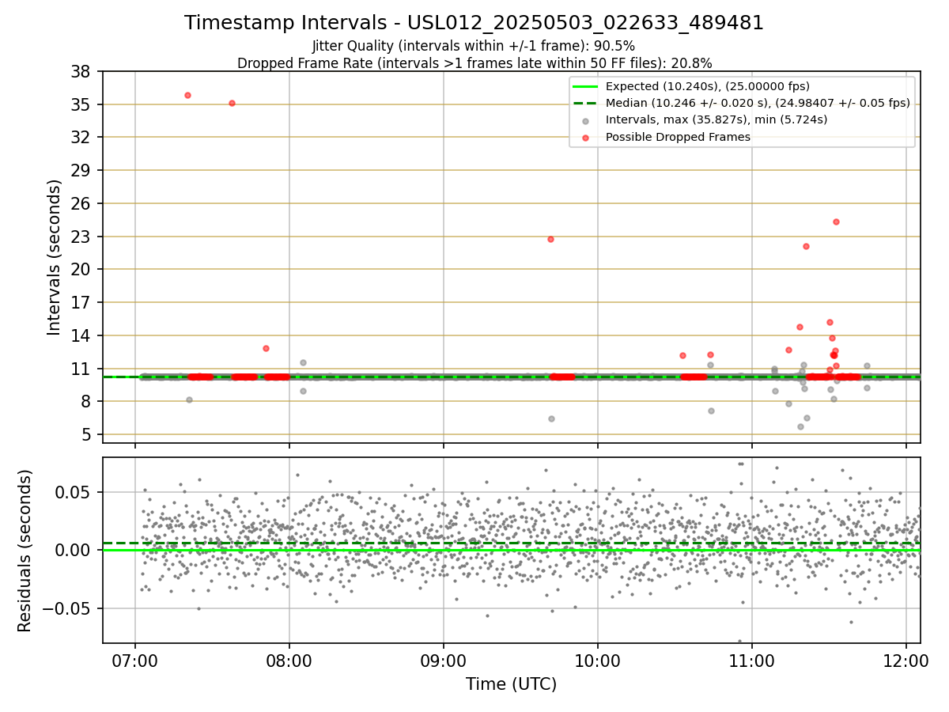This screenshot has width=949, height=712.
Task: Click the Time (UTC) axis label
Action: click(511, 684)
